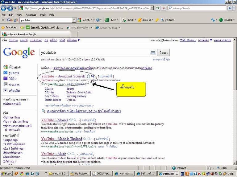Click the magnifier beside YouTube - Made in Thailand
Image resolution: width=237 pixels, height=177 pixels.
[89, 139]
